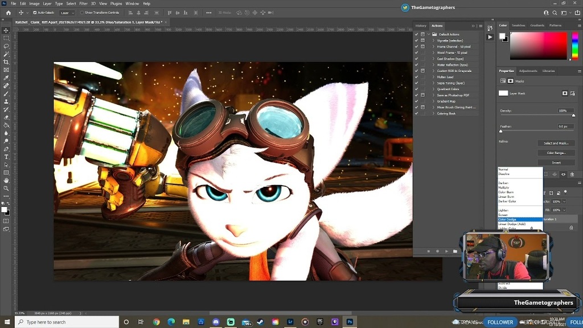Choose Color Dodge blend mode

tap(520, 219)
